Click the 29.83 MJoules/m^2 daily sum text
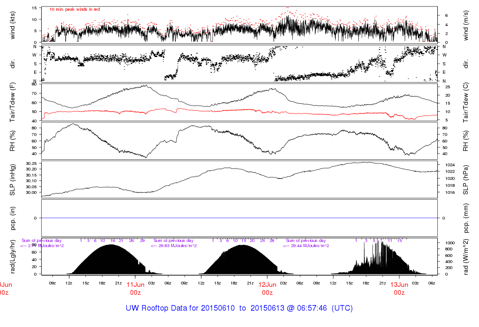This screenshot has height=327, width=479. [174, 246]
